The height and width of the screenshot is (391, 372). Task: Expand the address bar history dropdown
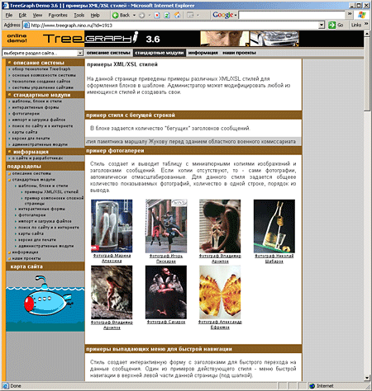pos(322,26)
